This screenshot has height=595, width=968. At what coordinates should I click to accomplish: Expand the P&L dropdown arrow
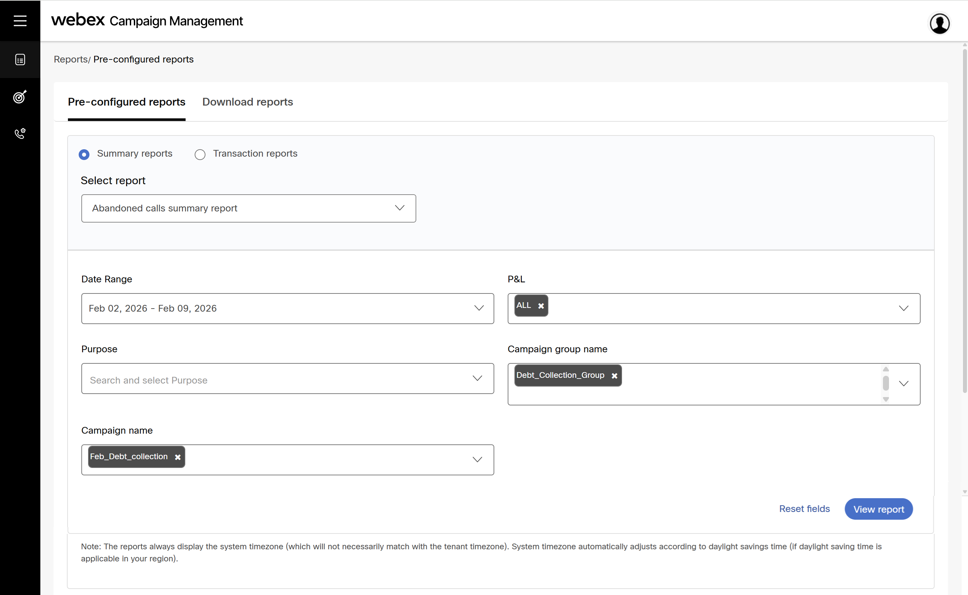click(x=903, y=308)
